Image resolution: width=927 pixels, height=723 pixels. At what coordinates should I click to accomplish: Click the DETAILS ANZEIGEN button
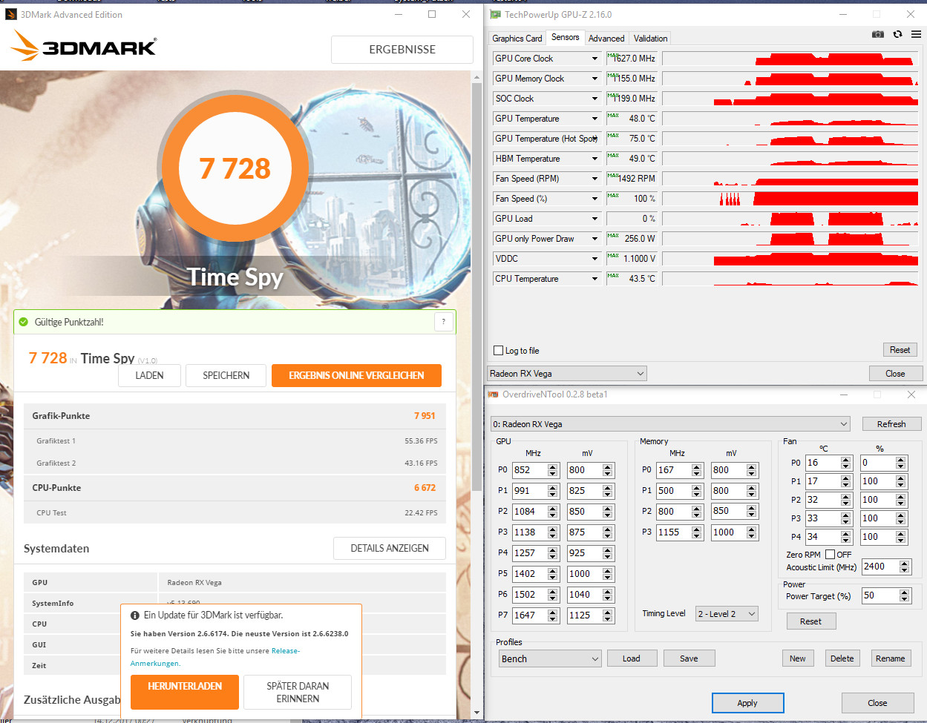[390, 548]
